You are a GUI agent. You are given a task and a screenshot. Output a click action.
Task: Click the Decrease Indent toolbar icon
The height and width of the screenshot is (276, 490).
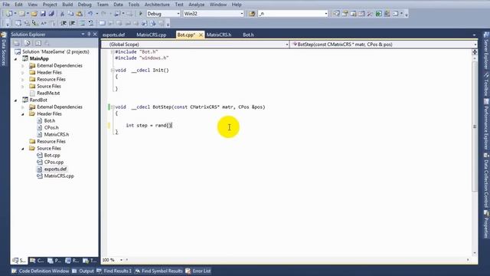[x=64, y=23]
